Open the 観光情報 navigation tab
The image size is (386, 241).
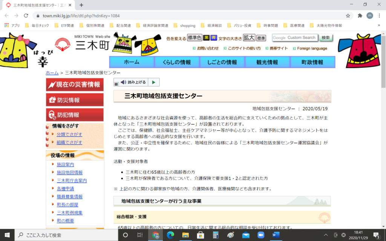point(267,62)
